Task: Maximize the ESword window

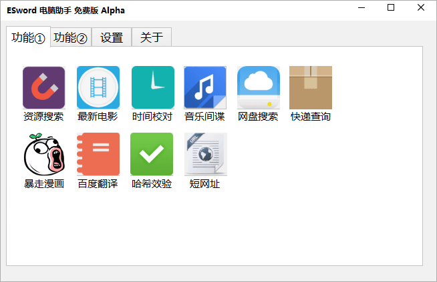Action: tap(391, 8)
